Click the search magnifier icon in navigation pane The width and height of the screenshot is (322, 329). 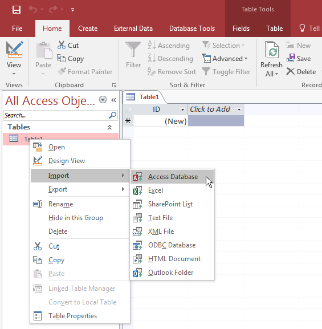pos(113,115)
